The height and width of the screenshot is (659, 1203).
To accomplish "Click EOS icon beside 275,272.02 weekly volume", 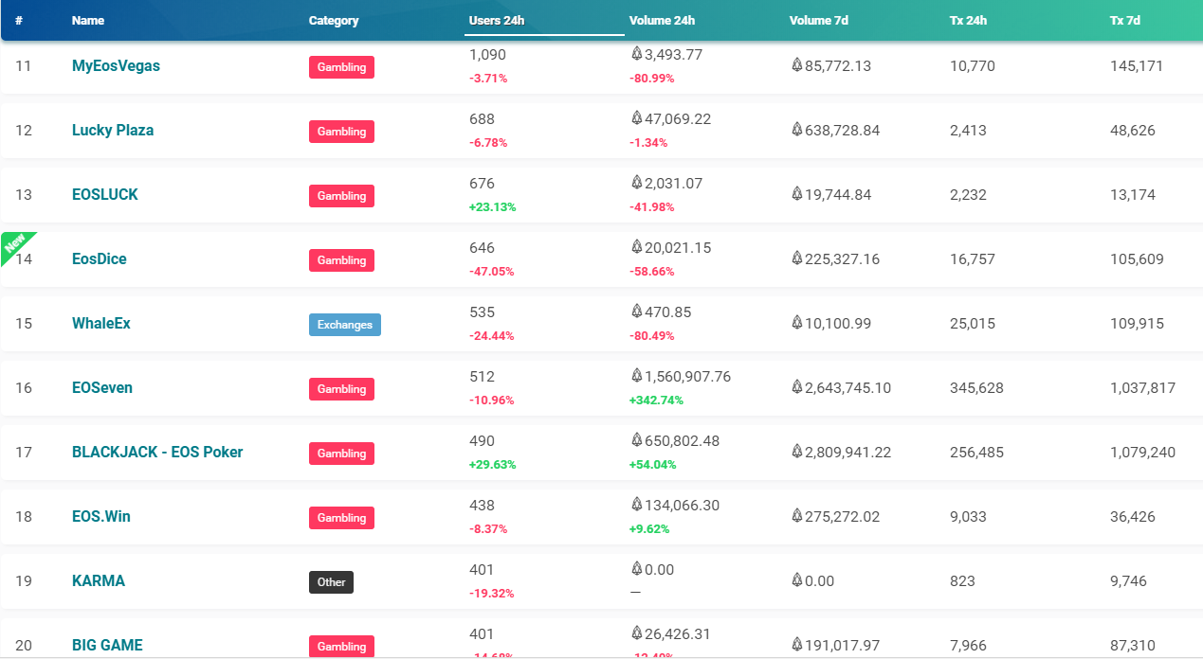I will tap(796, 516).
